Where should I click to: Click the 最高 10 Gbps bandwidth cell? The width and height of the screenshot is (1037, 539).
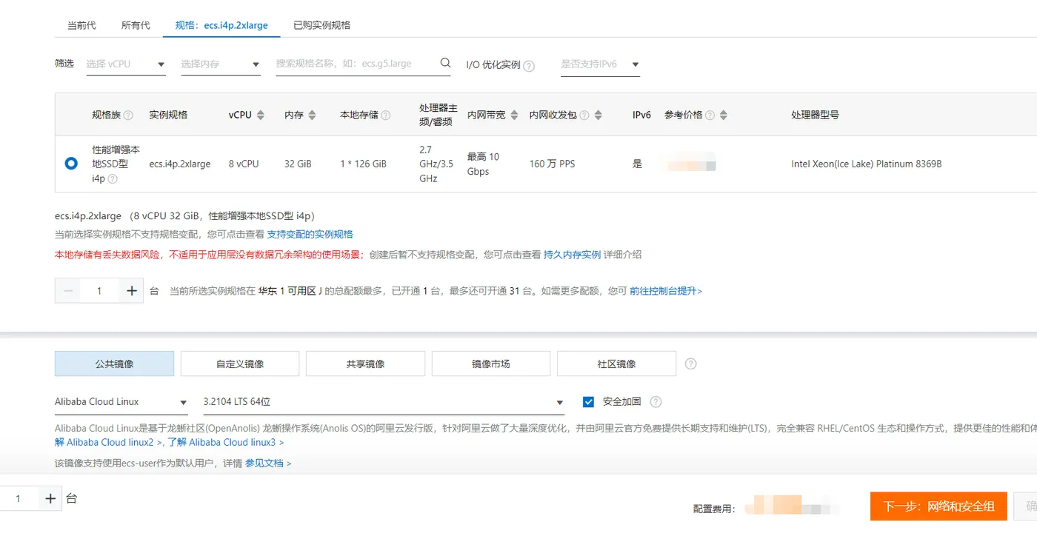[x=484, y=164]
